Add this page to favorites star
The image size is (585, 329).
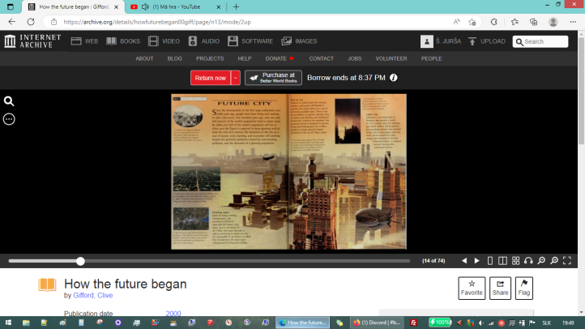pyautogui.click(x=472, y=22)
